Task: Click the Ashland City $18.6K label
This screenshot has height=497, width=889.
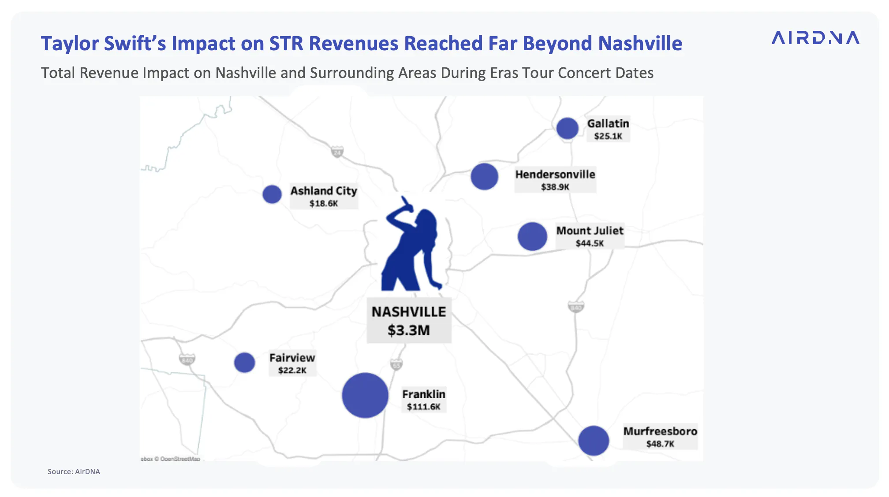Action: pyautogui.click(x=324, y=196)
